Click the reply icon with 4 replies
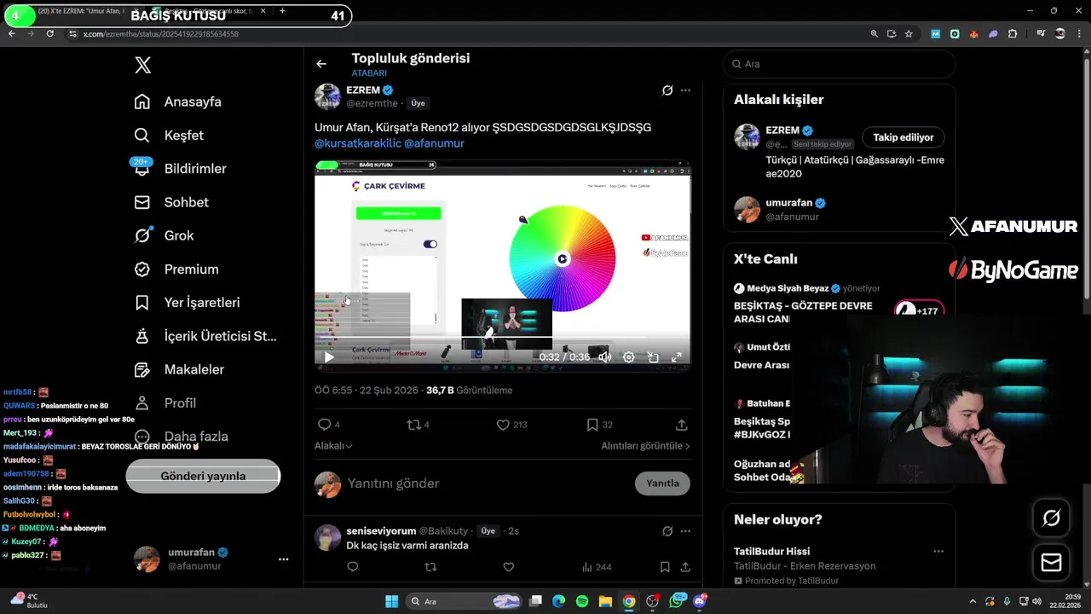The height and width of the screenshot is (614, 1091). (x=324, y=425)
